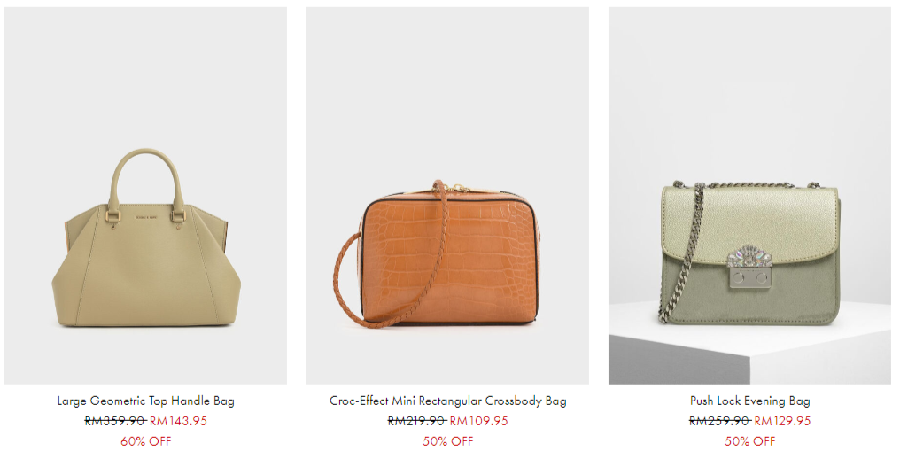Click the crossed-out RM259.90 price
Image resolution: width=900 pixels, height=459 pixels.
tap(719, 421)
